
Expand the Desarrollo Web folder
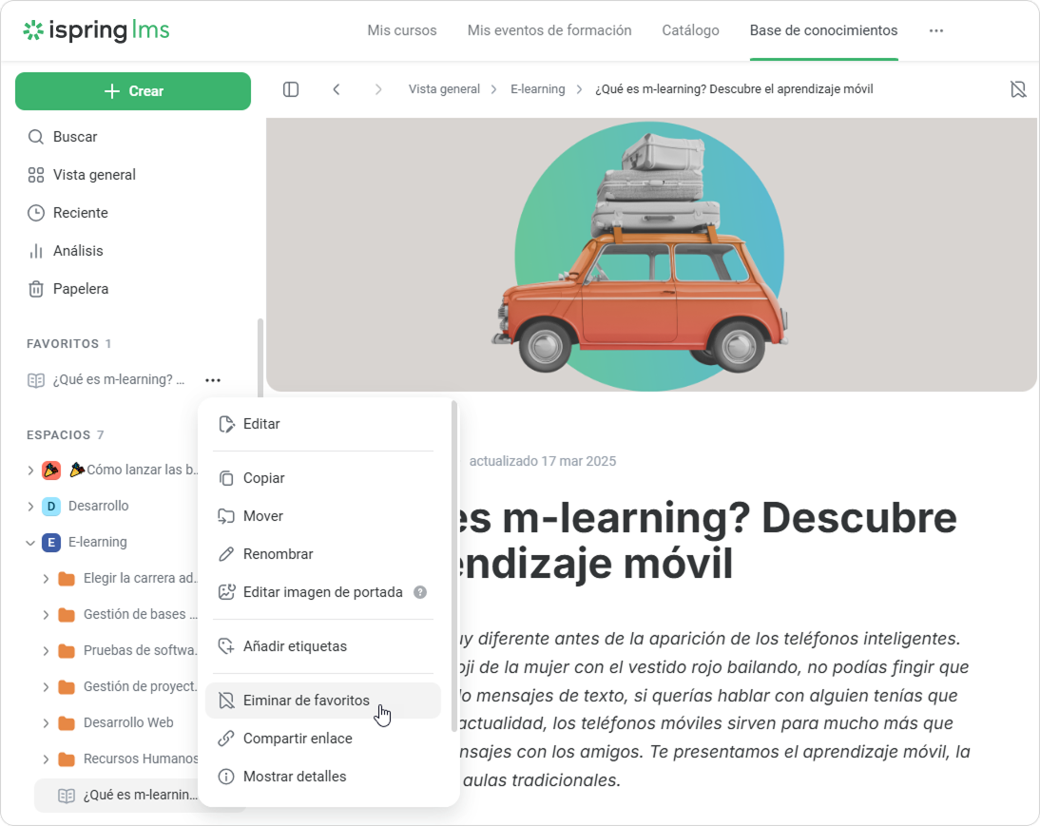(46, 723)
